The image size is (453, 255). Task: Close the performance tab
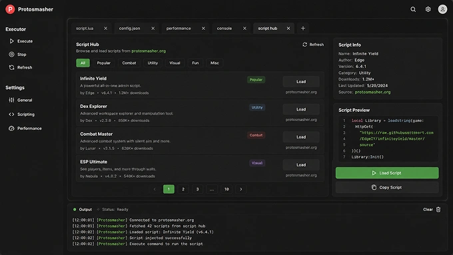click(x=203, y=29)
